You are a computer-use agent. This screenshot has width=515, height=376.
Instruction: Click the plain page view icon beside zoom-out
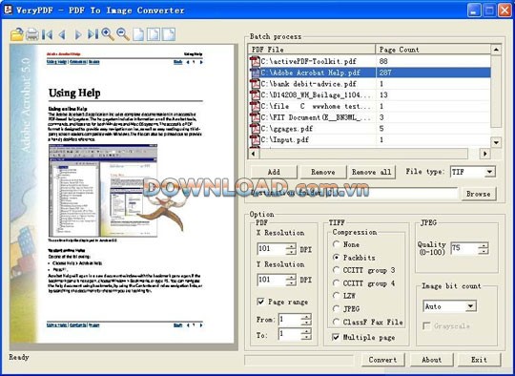click(x=138, y=34)
